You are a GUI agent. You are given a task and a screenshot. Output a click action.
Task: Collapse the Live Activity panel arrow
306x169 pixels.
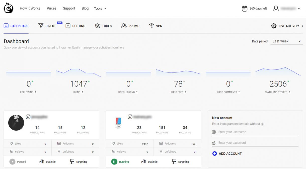point(302,26)
